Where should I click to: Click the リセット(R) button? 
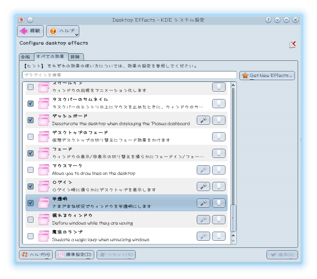[116, 255]
